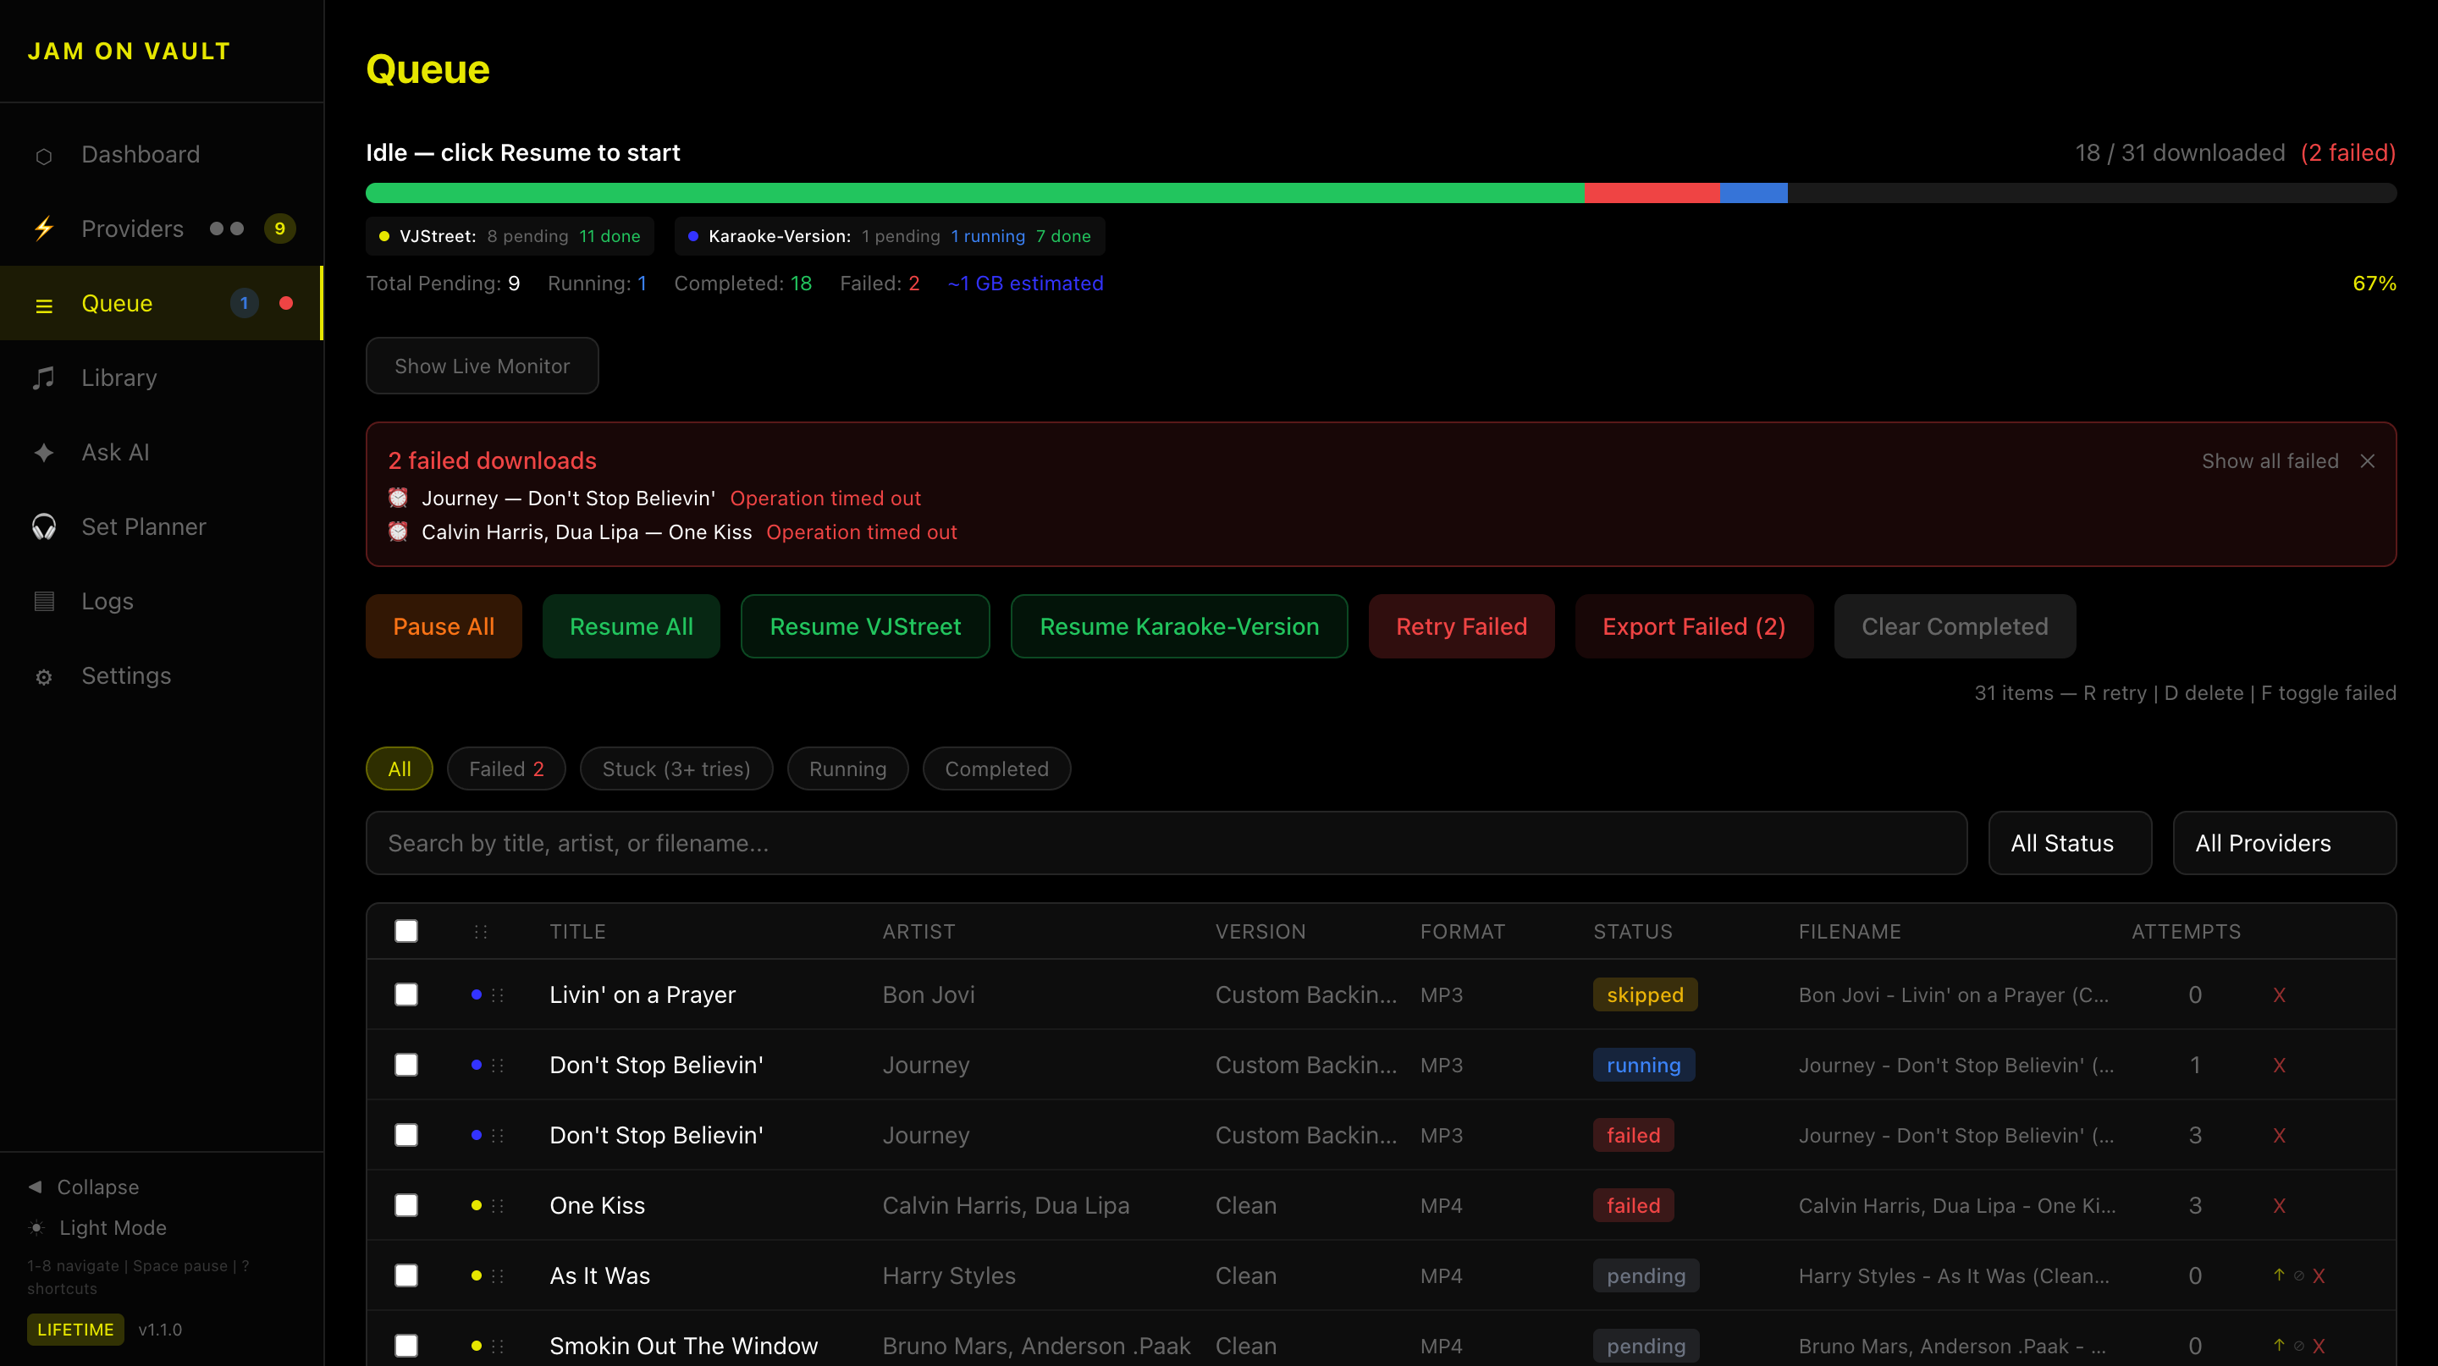
Task: Filter by Failed 2 pill
Action: (506, 769)
